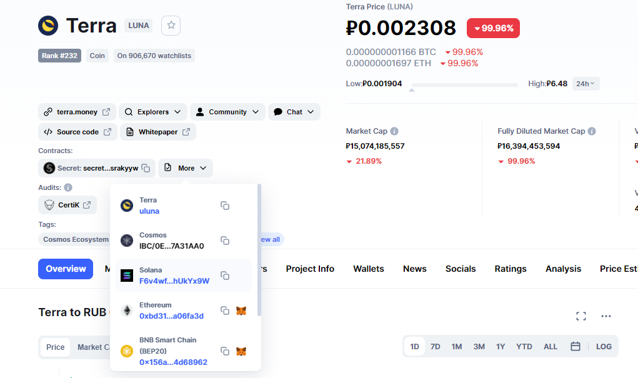This screenshot has height=378, width=638.
Task: Add Ethereum contract to MetaMask
Action: [x=241, y=311]
